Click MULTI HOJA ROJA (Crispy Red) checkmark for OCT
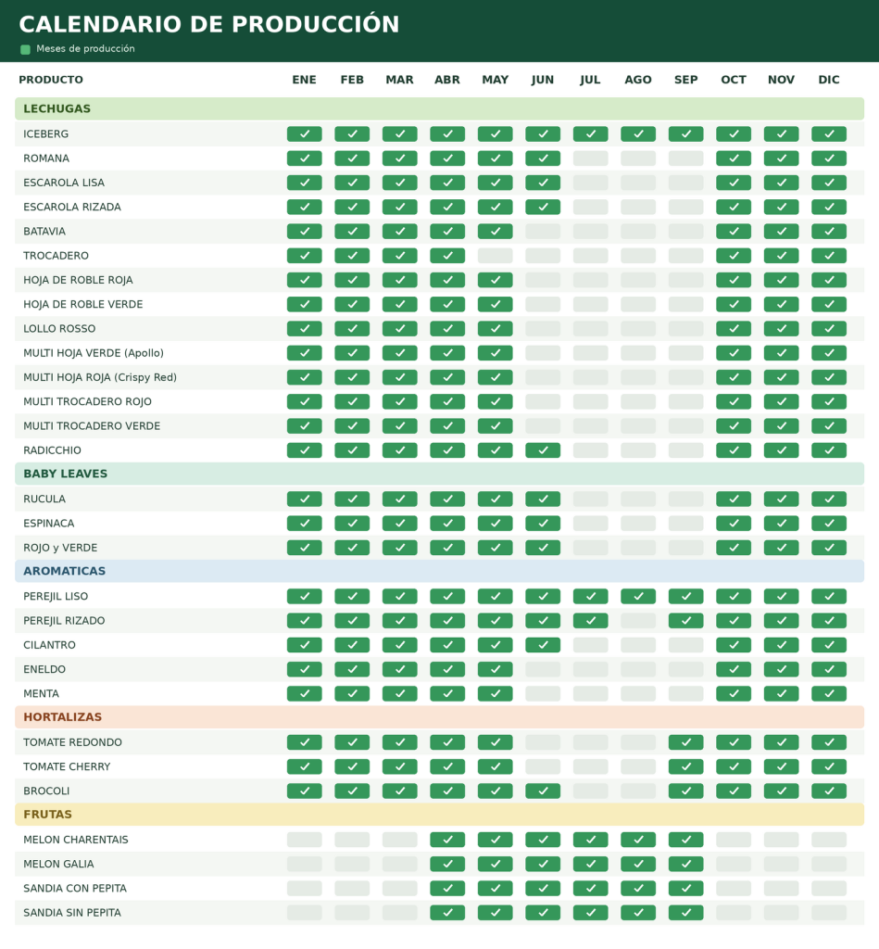The width and height of the screenshot is (879, 949). coord(734,377)
